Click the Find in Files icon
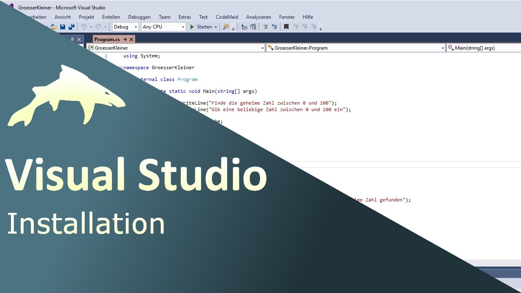The height and width of the screenshot is (293, 521). tap(226, 27)
